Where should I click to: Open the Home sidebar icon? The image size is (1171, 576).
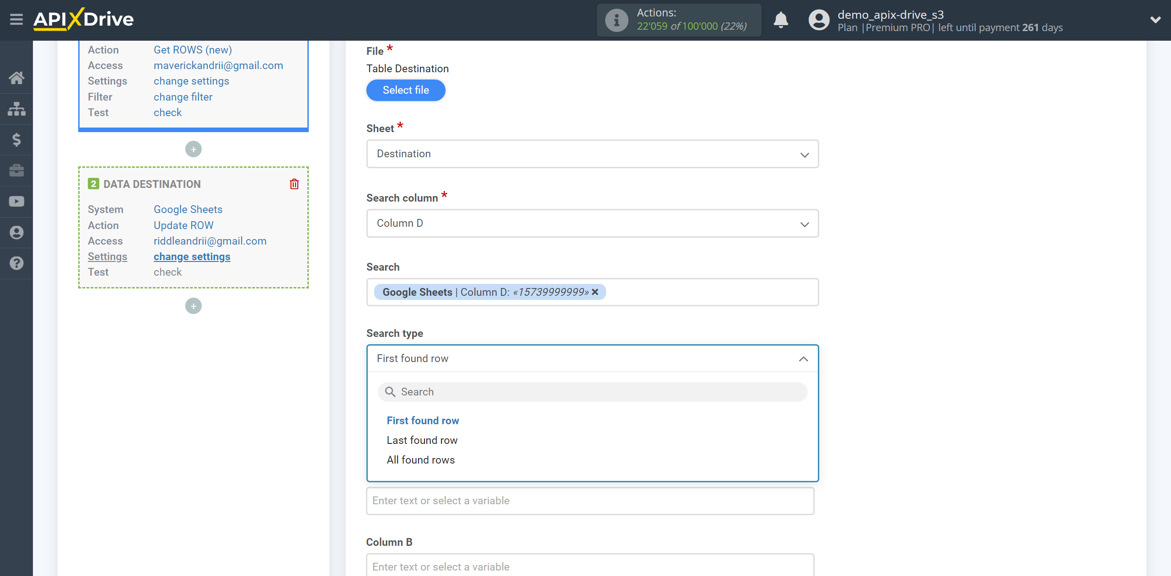point(16,78)
